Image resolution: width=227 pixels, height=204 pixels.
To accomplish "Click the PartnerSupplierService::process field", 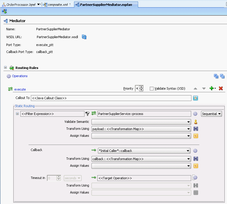I will click(x=144, y=114).
